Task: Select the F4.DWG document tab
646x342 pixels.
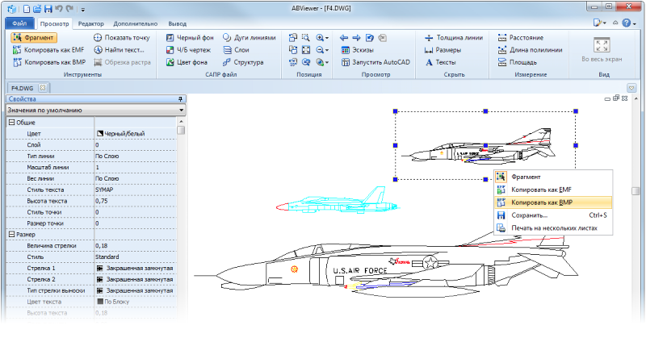Action: pos(23,88)
